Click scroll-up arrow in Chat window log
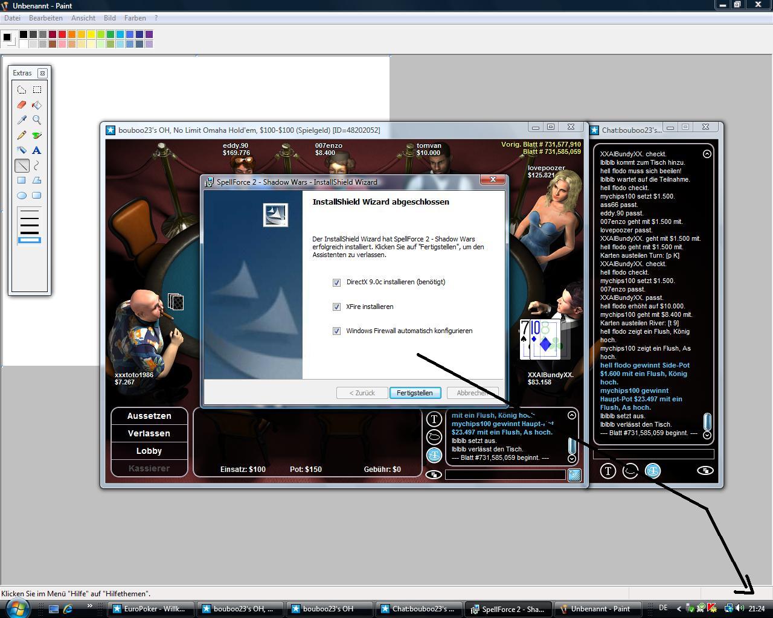Viewport: 773px width, 618px height. (707, 154)
